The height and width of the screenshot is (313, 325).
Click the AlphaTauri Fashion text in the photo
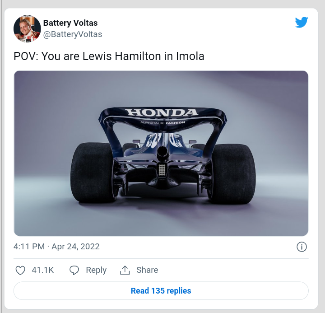[x=162, y=122]
